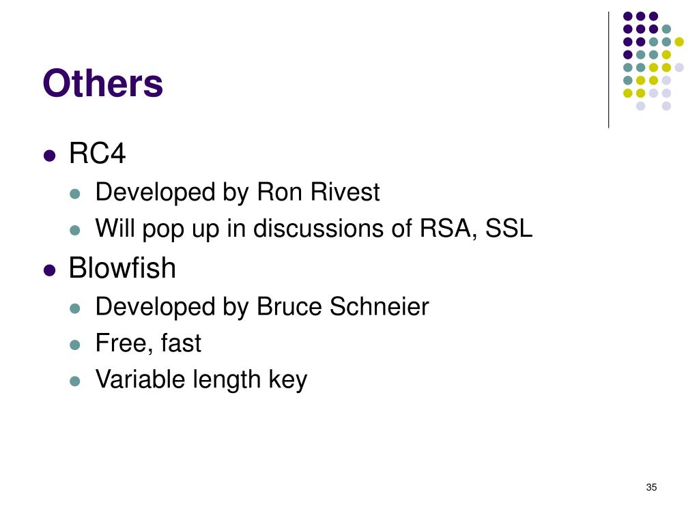Click teal bullet before 'Developed by Ron Rivest'

pyautogui.click(x=75, y=194)
